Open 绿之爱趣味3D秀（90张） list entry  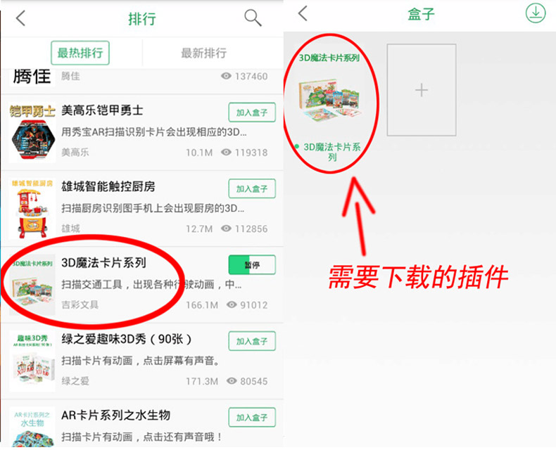142,361
